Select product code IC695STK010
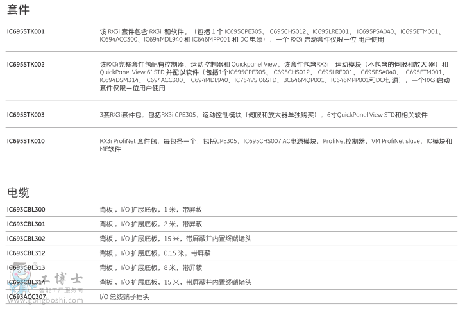 click(26, 141)
